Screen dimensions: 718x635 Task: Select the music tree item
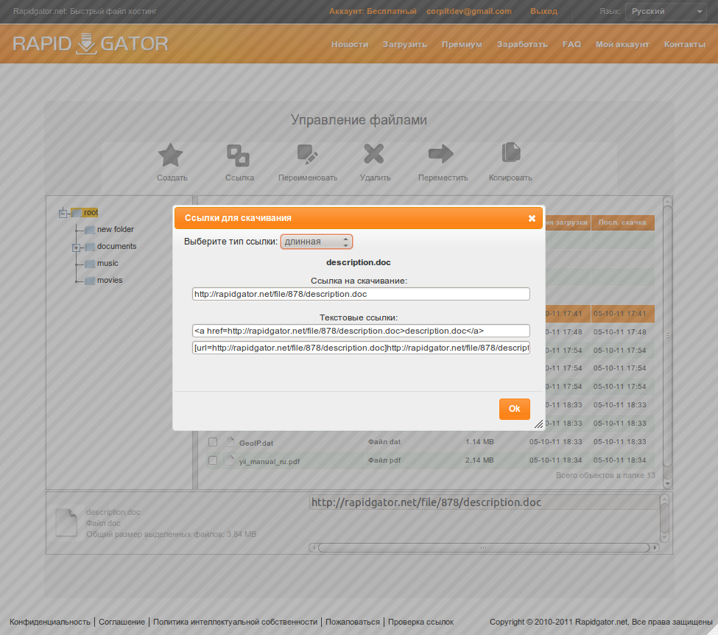(108, 264)
